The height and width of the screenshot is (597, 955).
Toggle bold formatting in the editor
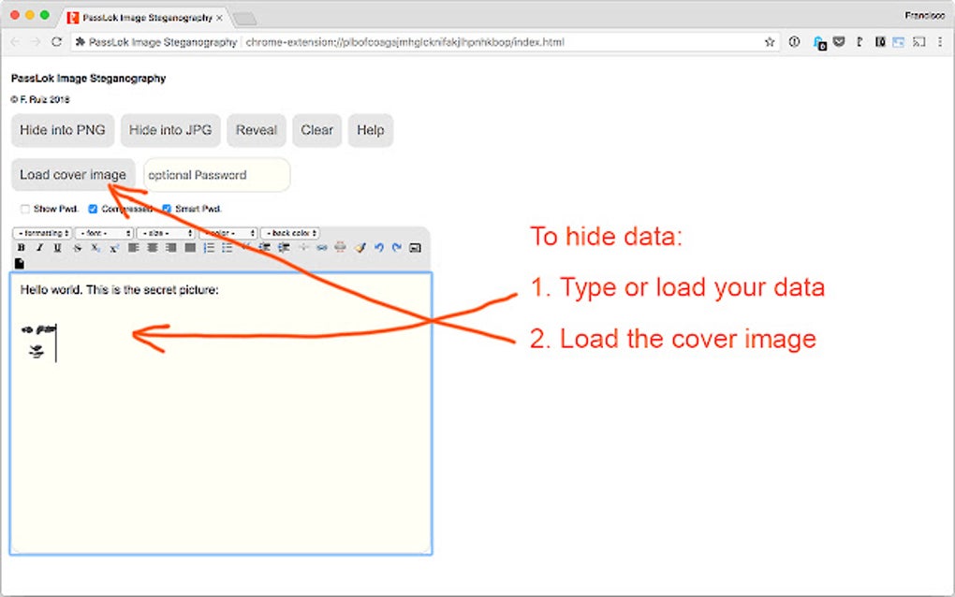20,247
